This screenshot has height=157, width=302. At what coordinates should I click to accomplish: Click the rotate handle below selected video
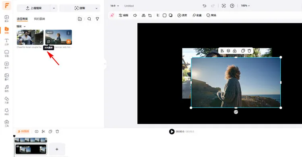[x=236, y=112]
